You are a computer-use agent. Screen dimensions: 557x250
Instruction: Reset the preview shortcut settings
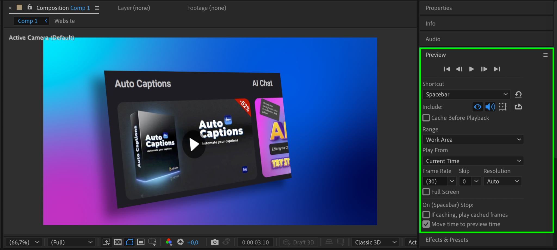[x=518, y=94]
